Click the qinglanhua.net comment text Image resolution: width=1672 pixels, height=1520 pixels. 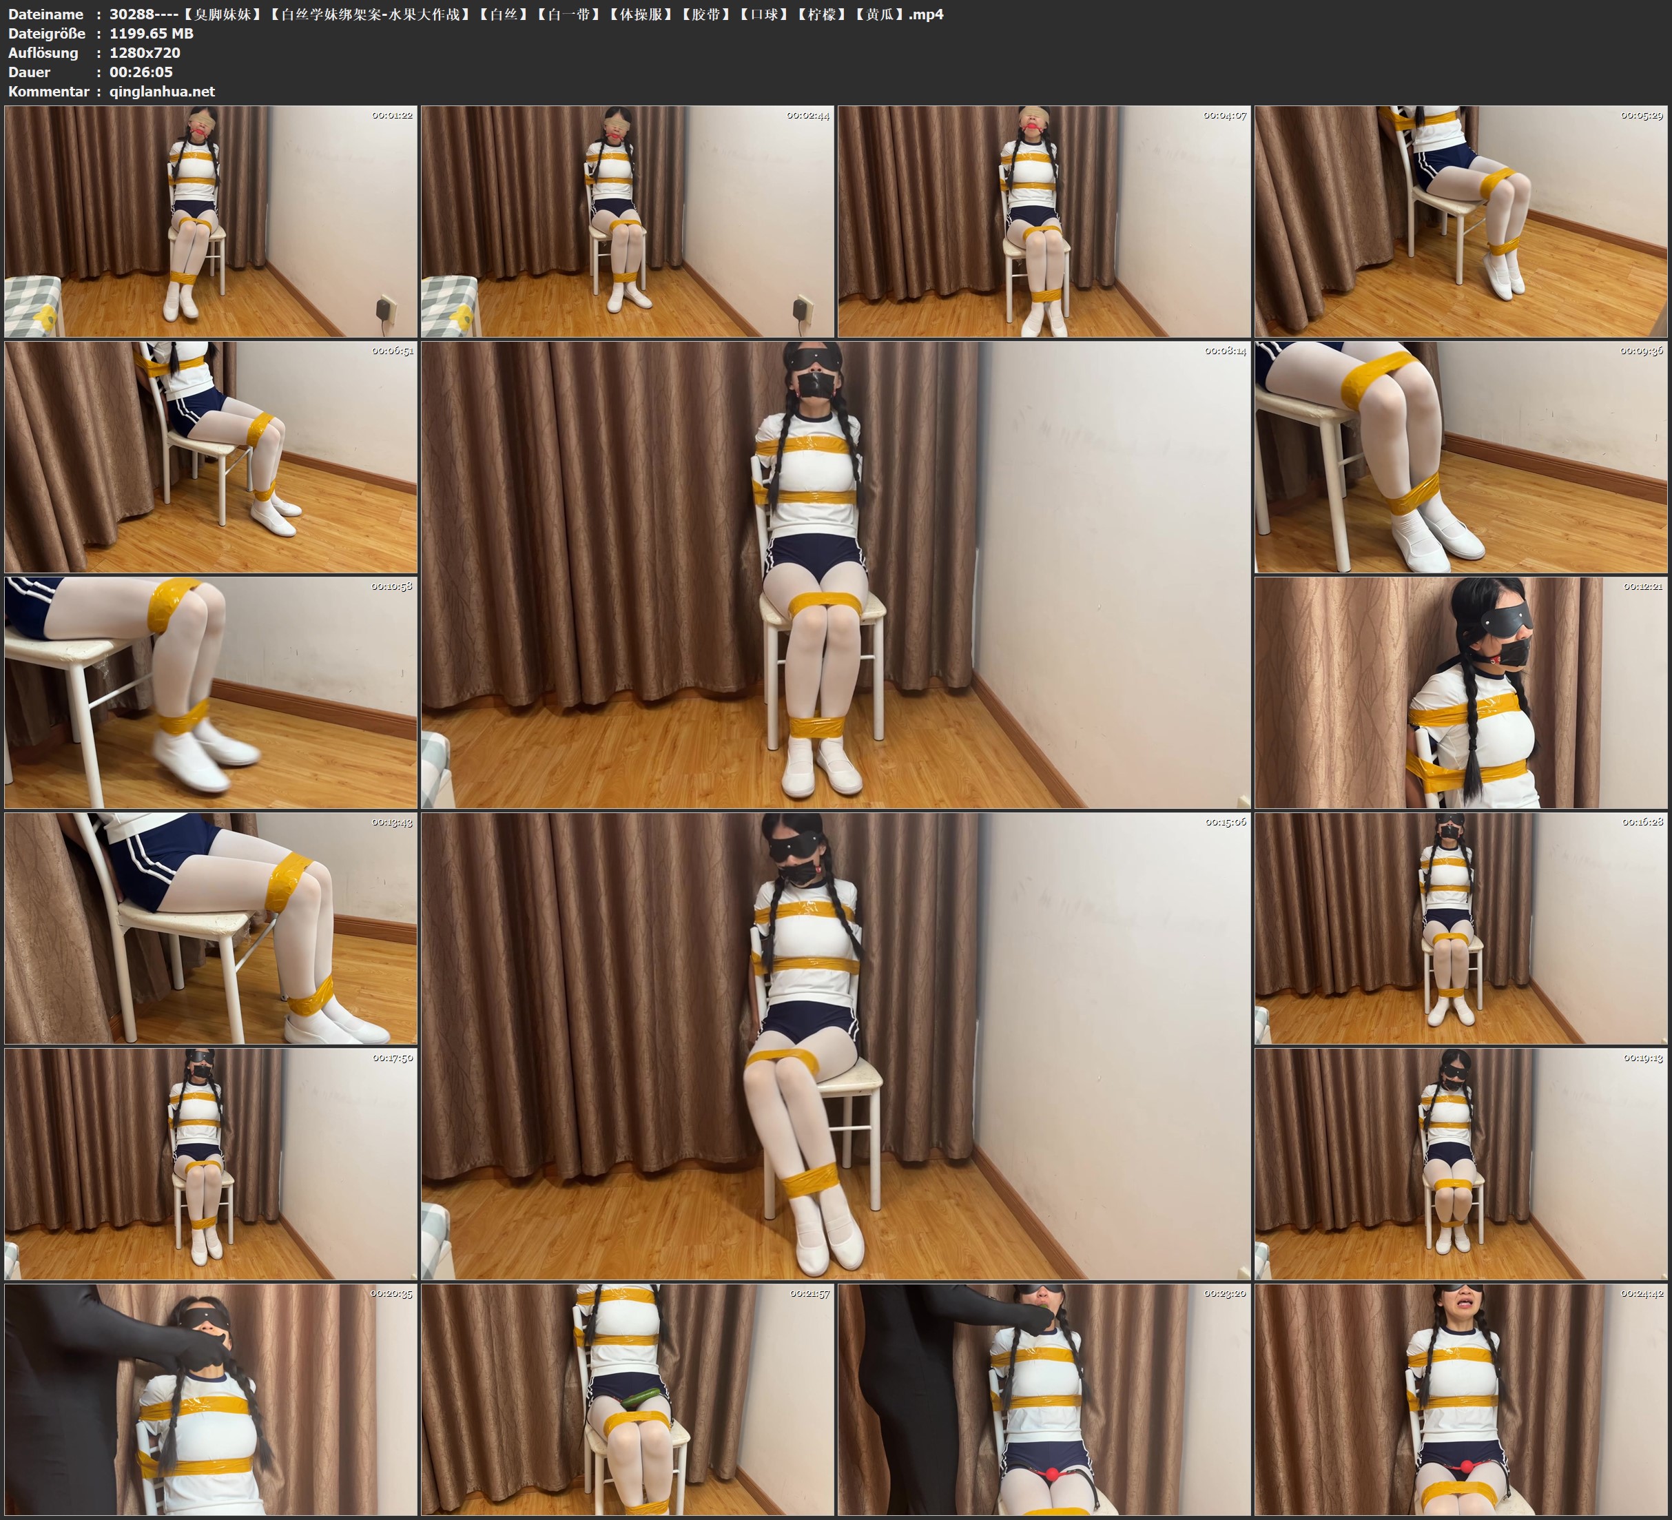pos(162,91)
